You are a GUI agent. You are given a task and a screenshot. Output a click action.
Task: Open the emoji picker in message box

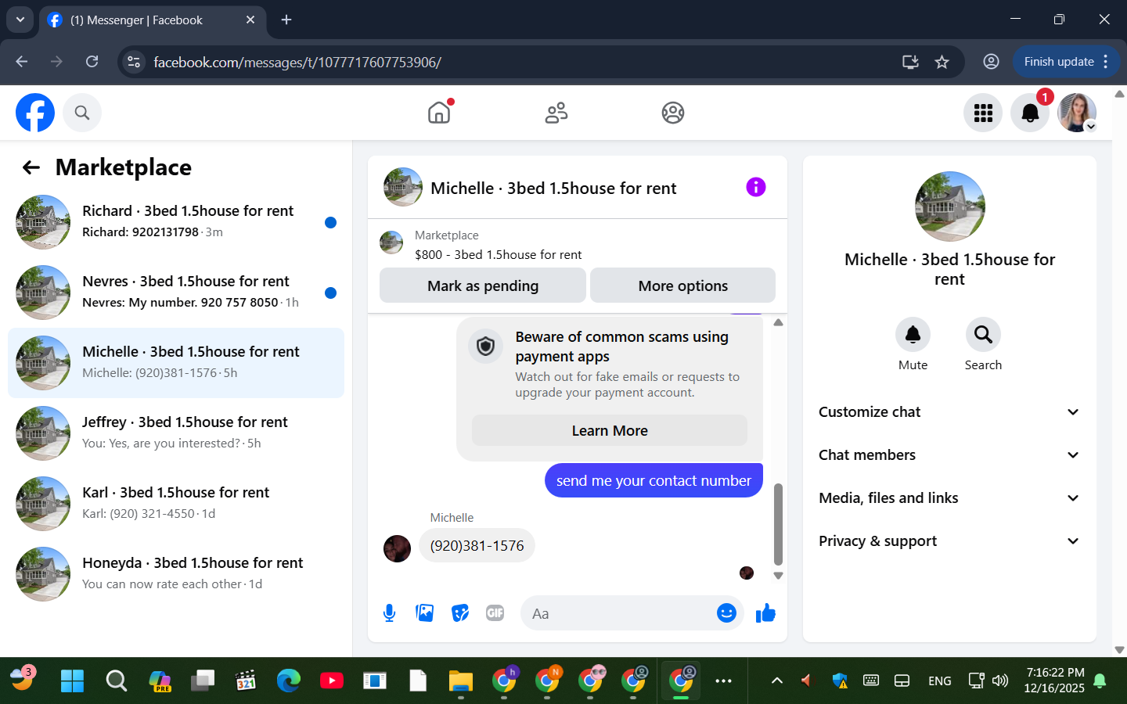(x=726, y=613)
